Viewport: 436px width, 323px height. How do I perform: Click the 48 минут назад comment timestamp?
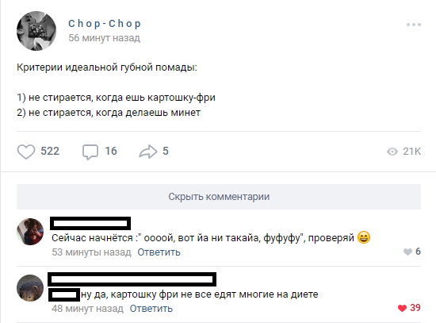(87, 309)
